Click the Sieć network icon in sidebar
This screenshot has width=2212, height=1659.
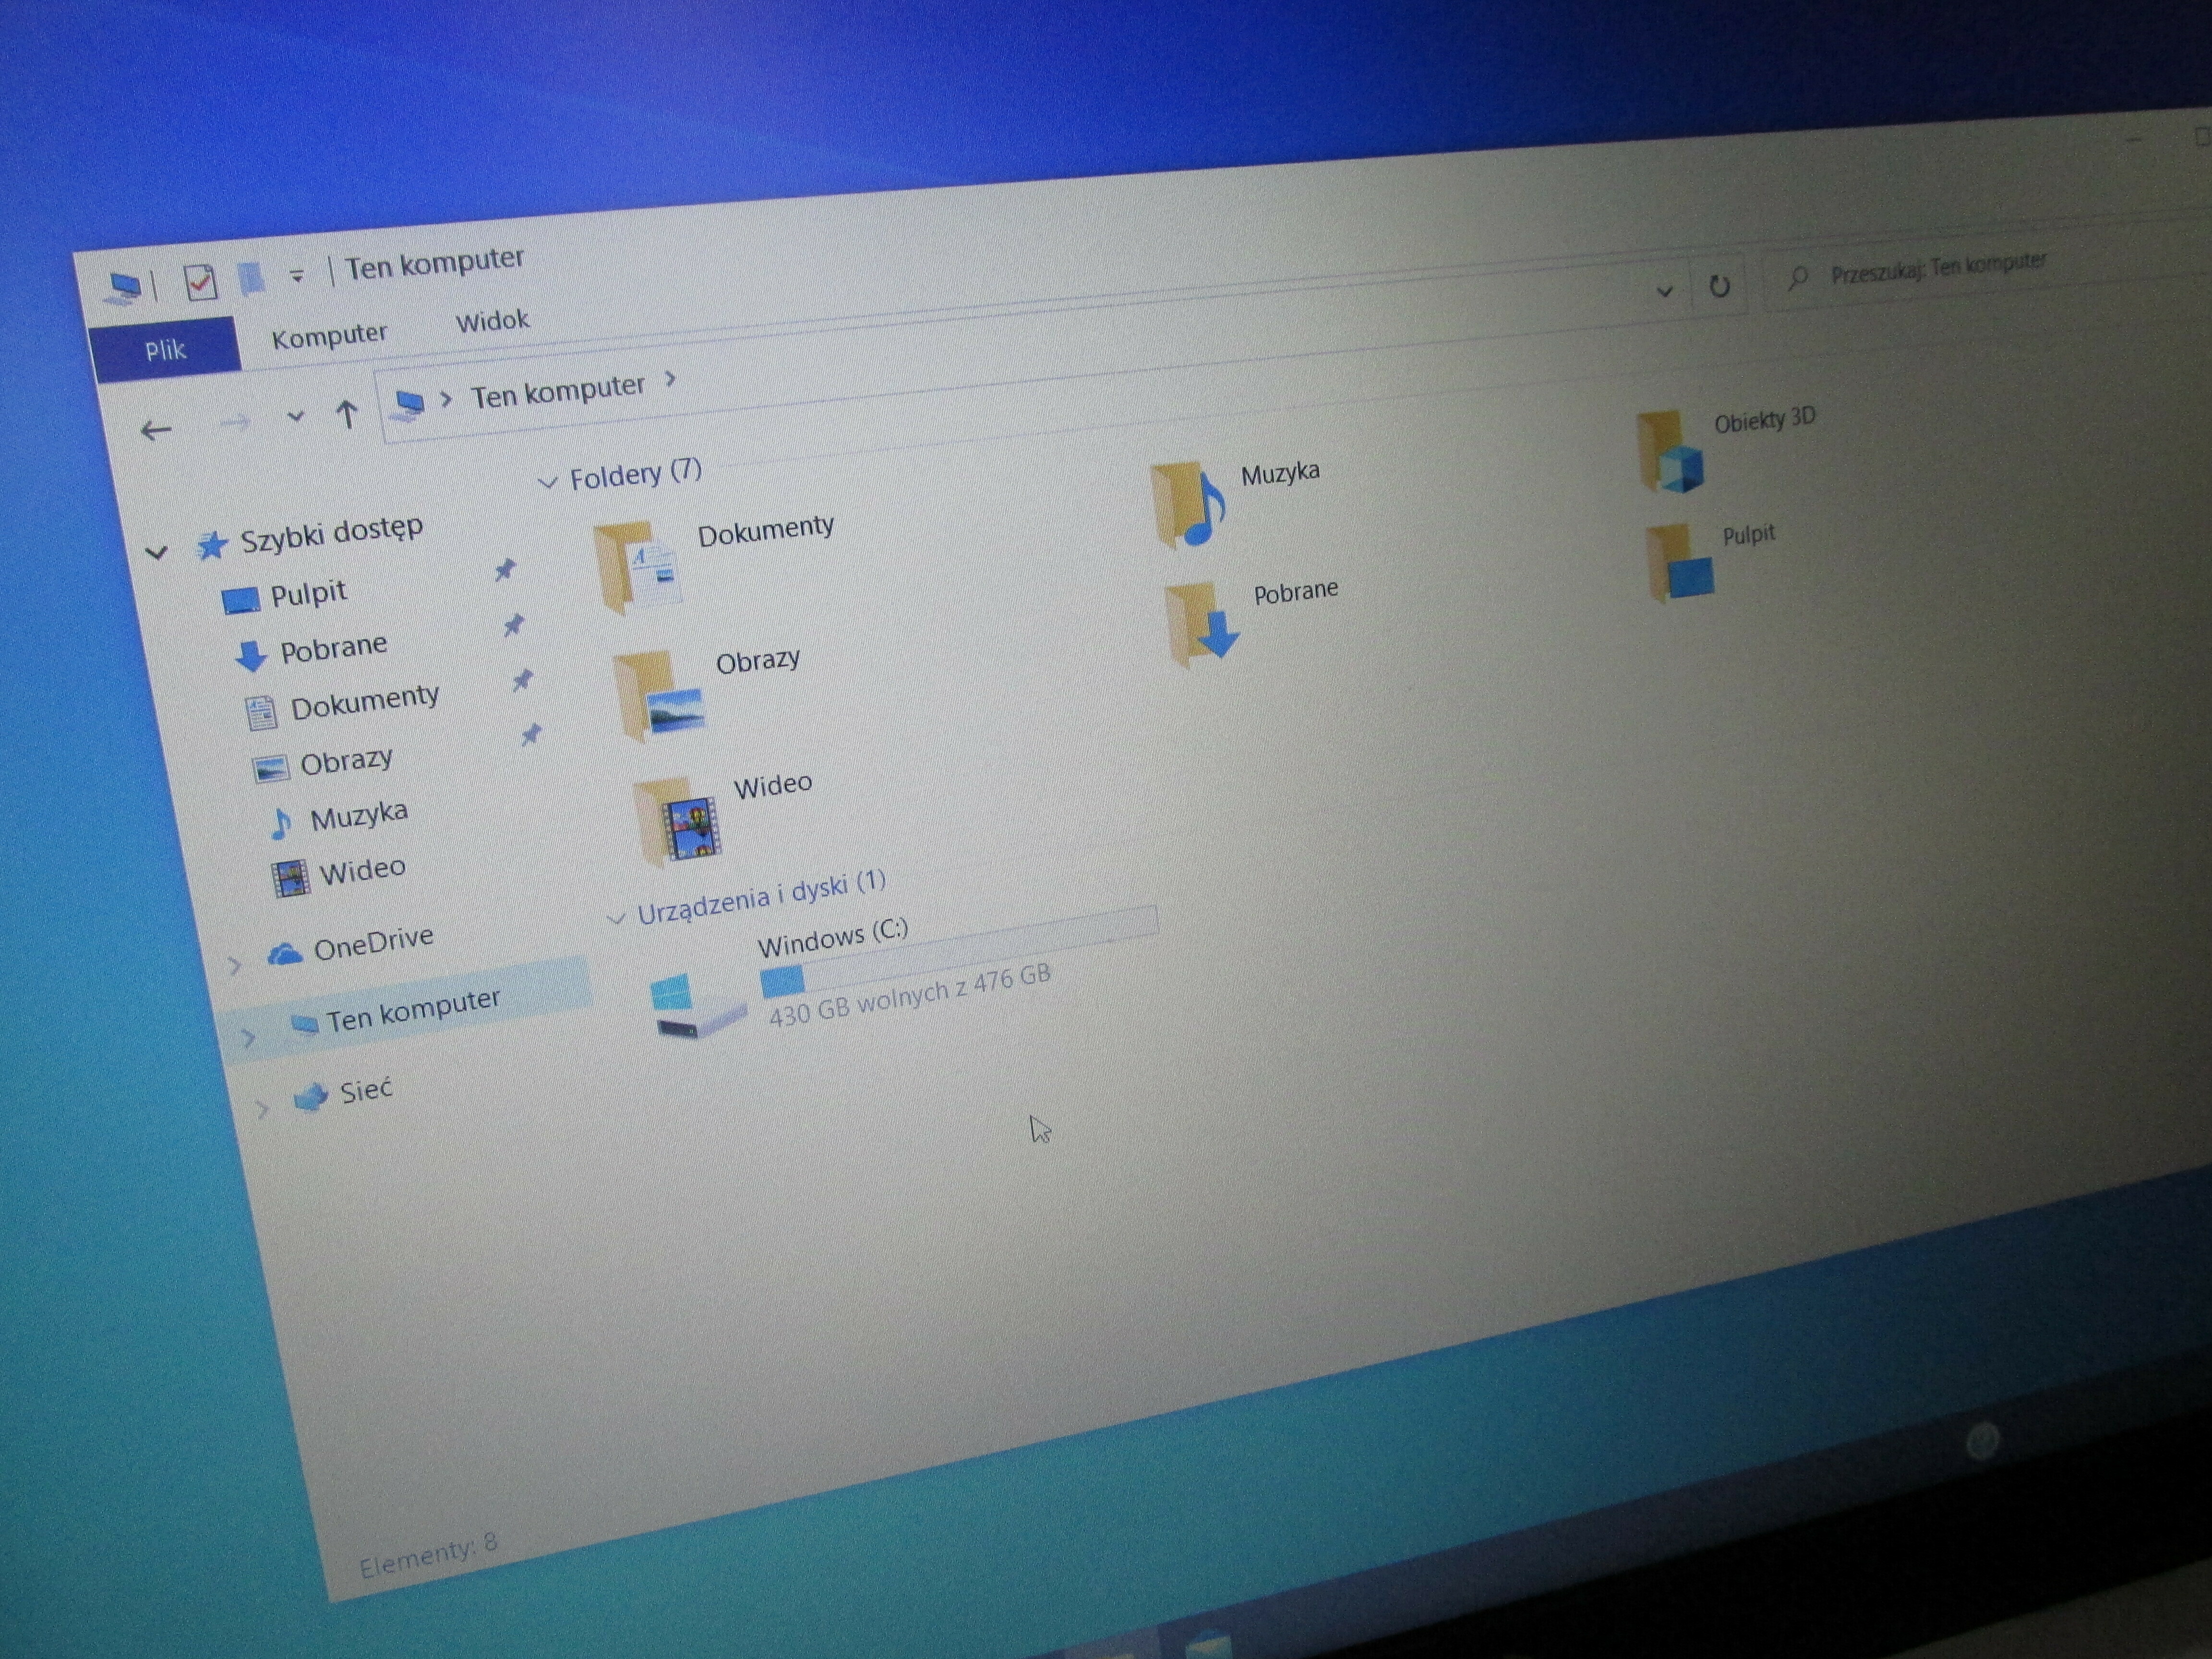311,1097
